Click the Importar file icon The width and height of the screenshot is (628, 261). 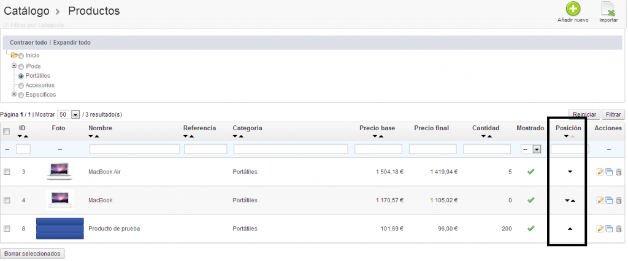point(608,9)
